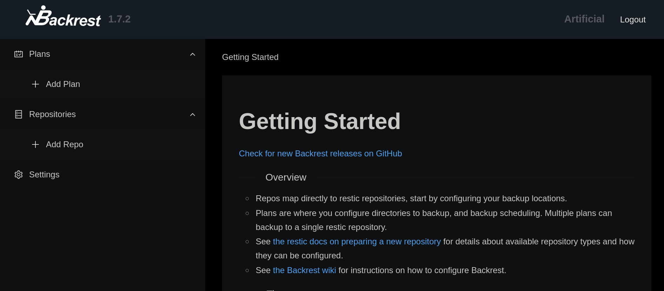
Task: Click the plus icon beside Add Repo
Action: [35, 144]
